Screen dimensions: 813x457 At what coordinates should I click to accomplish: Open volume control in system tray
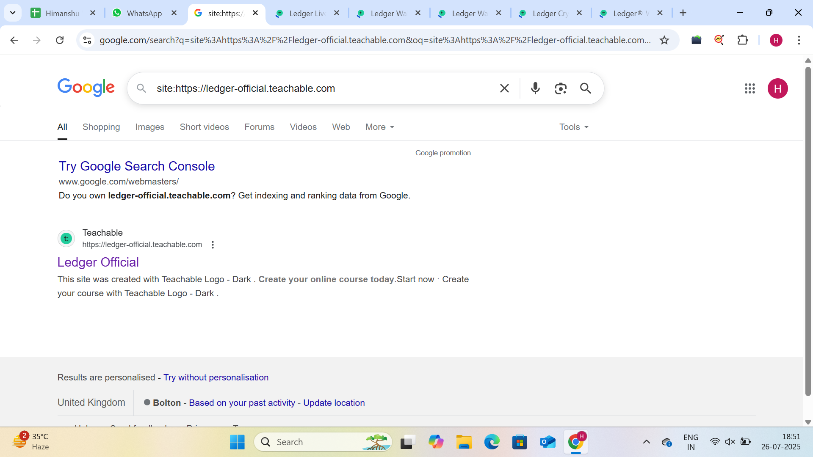tap(730, 442)
